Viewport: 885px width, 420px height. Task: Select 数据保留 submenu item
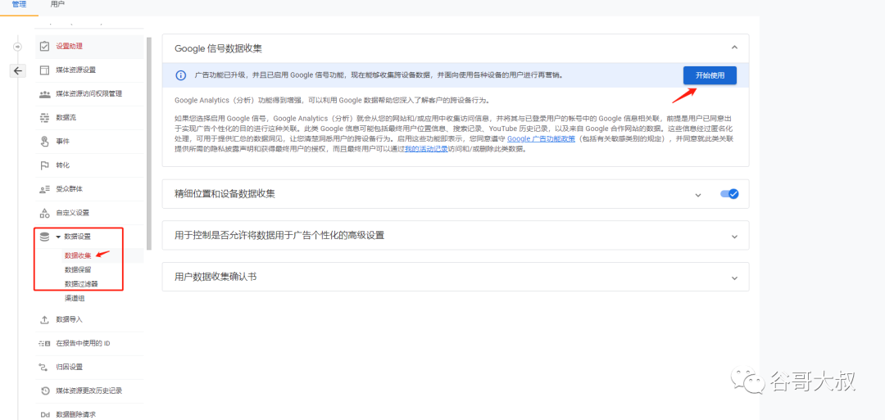point(78,269)
